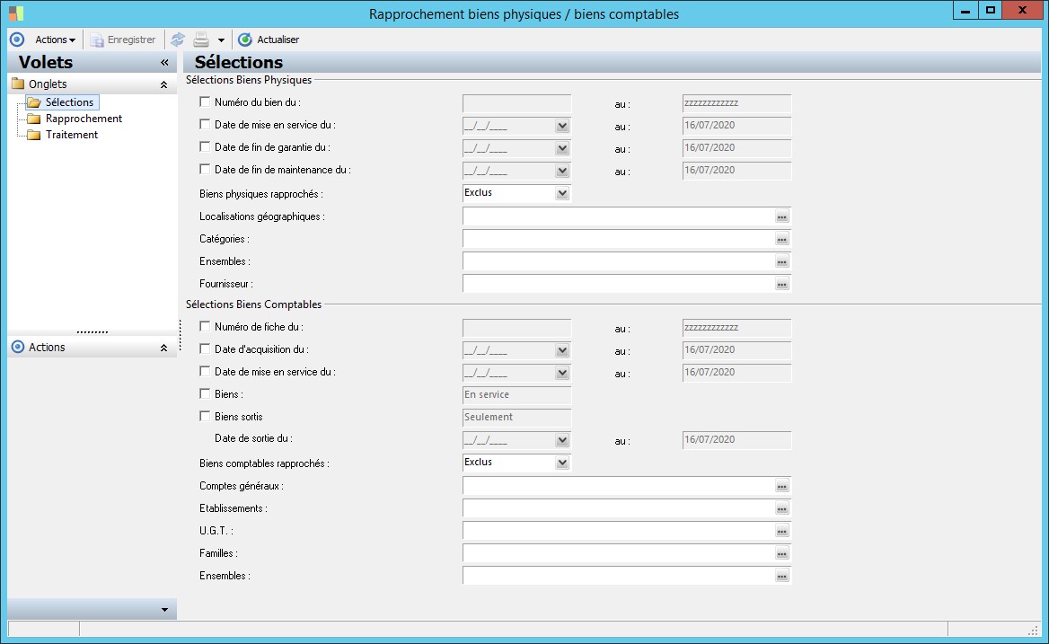Image resolution: width=1049 pixels, height=644 pixels.
Task: Check the Date de fin de garantie option
Action: [x=205, y=147]
